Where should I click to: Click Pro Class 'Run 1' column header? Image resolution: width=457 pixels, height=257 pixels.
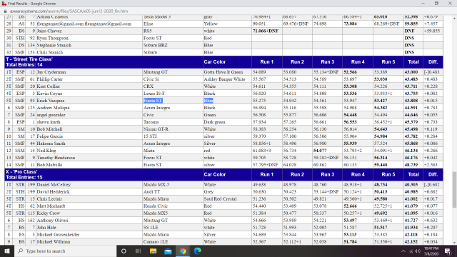tap(266, 174)
